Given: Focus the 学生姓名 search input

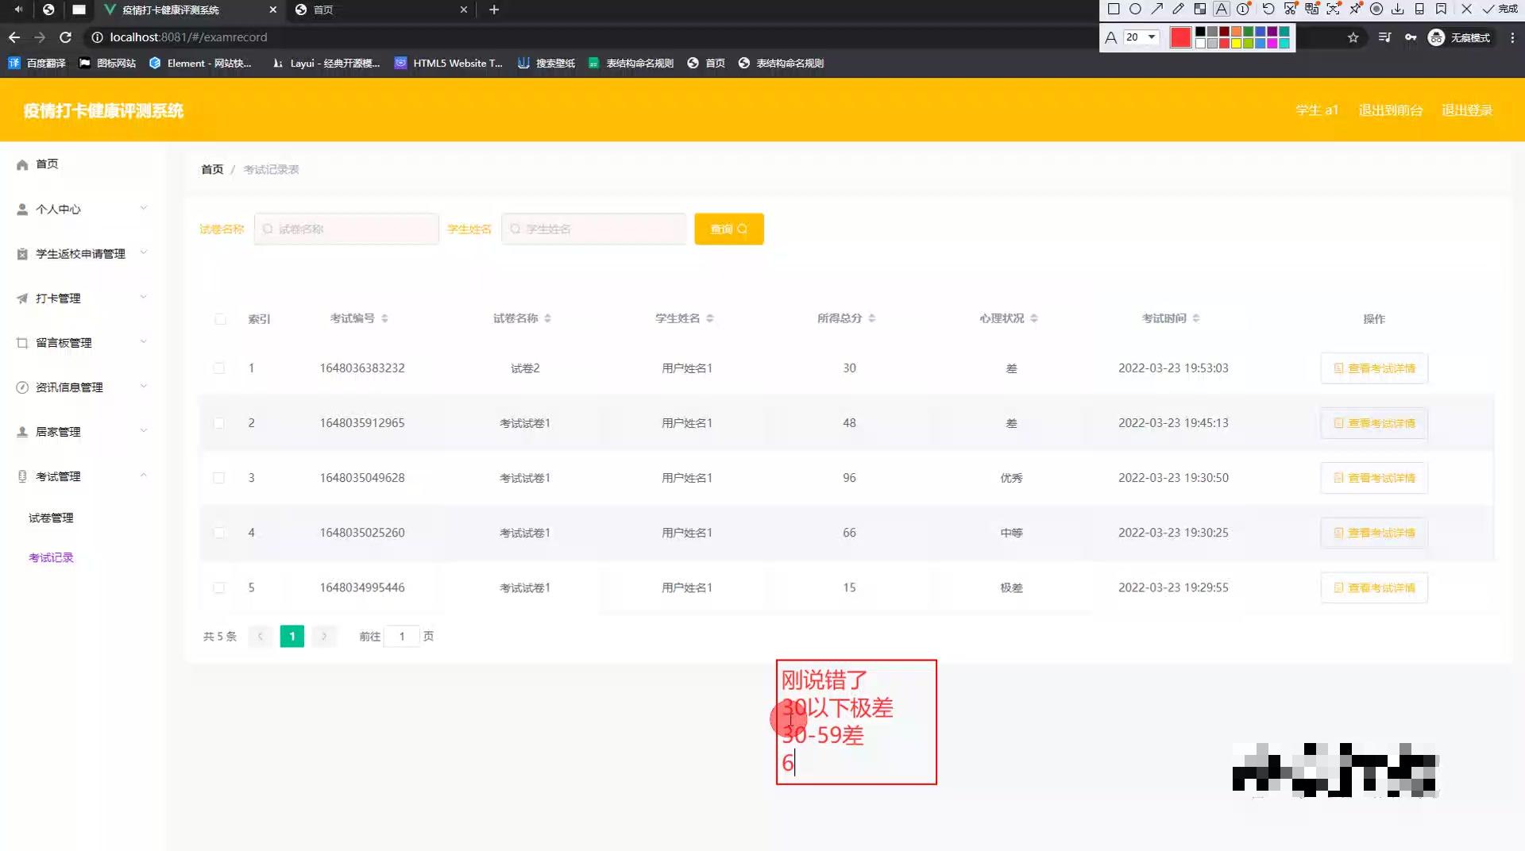Looking at the screenshot, I should coord(593,229).
